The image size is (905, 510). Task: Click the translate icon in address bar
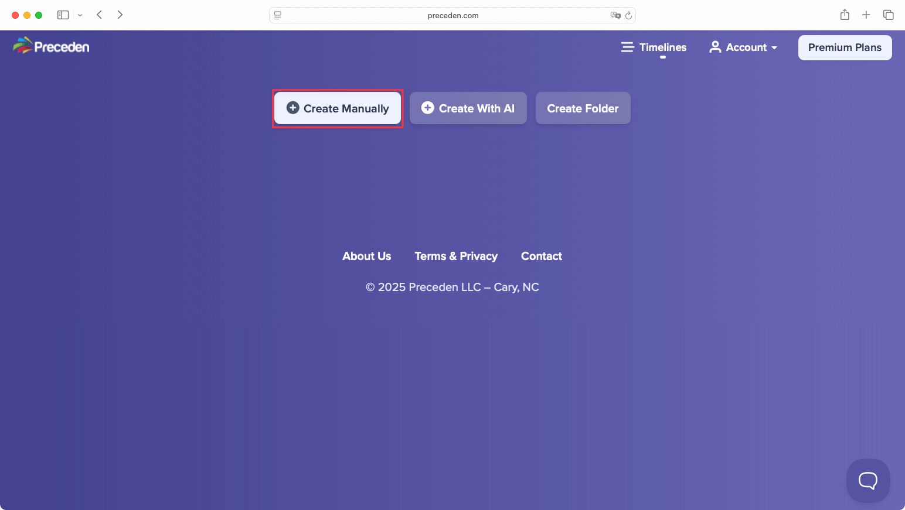[615, 15]
